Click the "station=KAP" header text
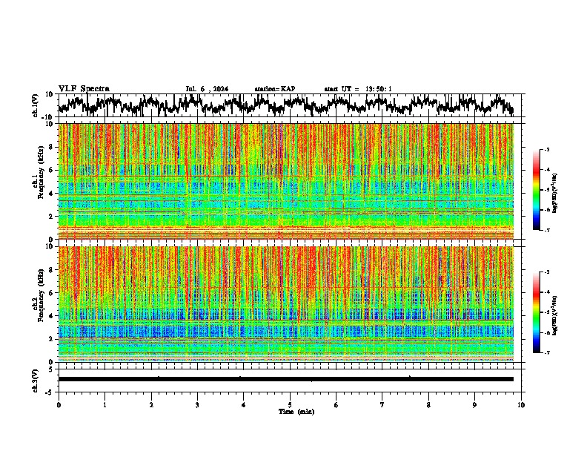Screen dimensions: 587x454 (x=275, y=89)
